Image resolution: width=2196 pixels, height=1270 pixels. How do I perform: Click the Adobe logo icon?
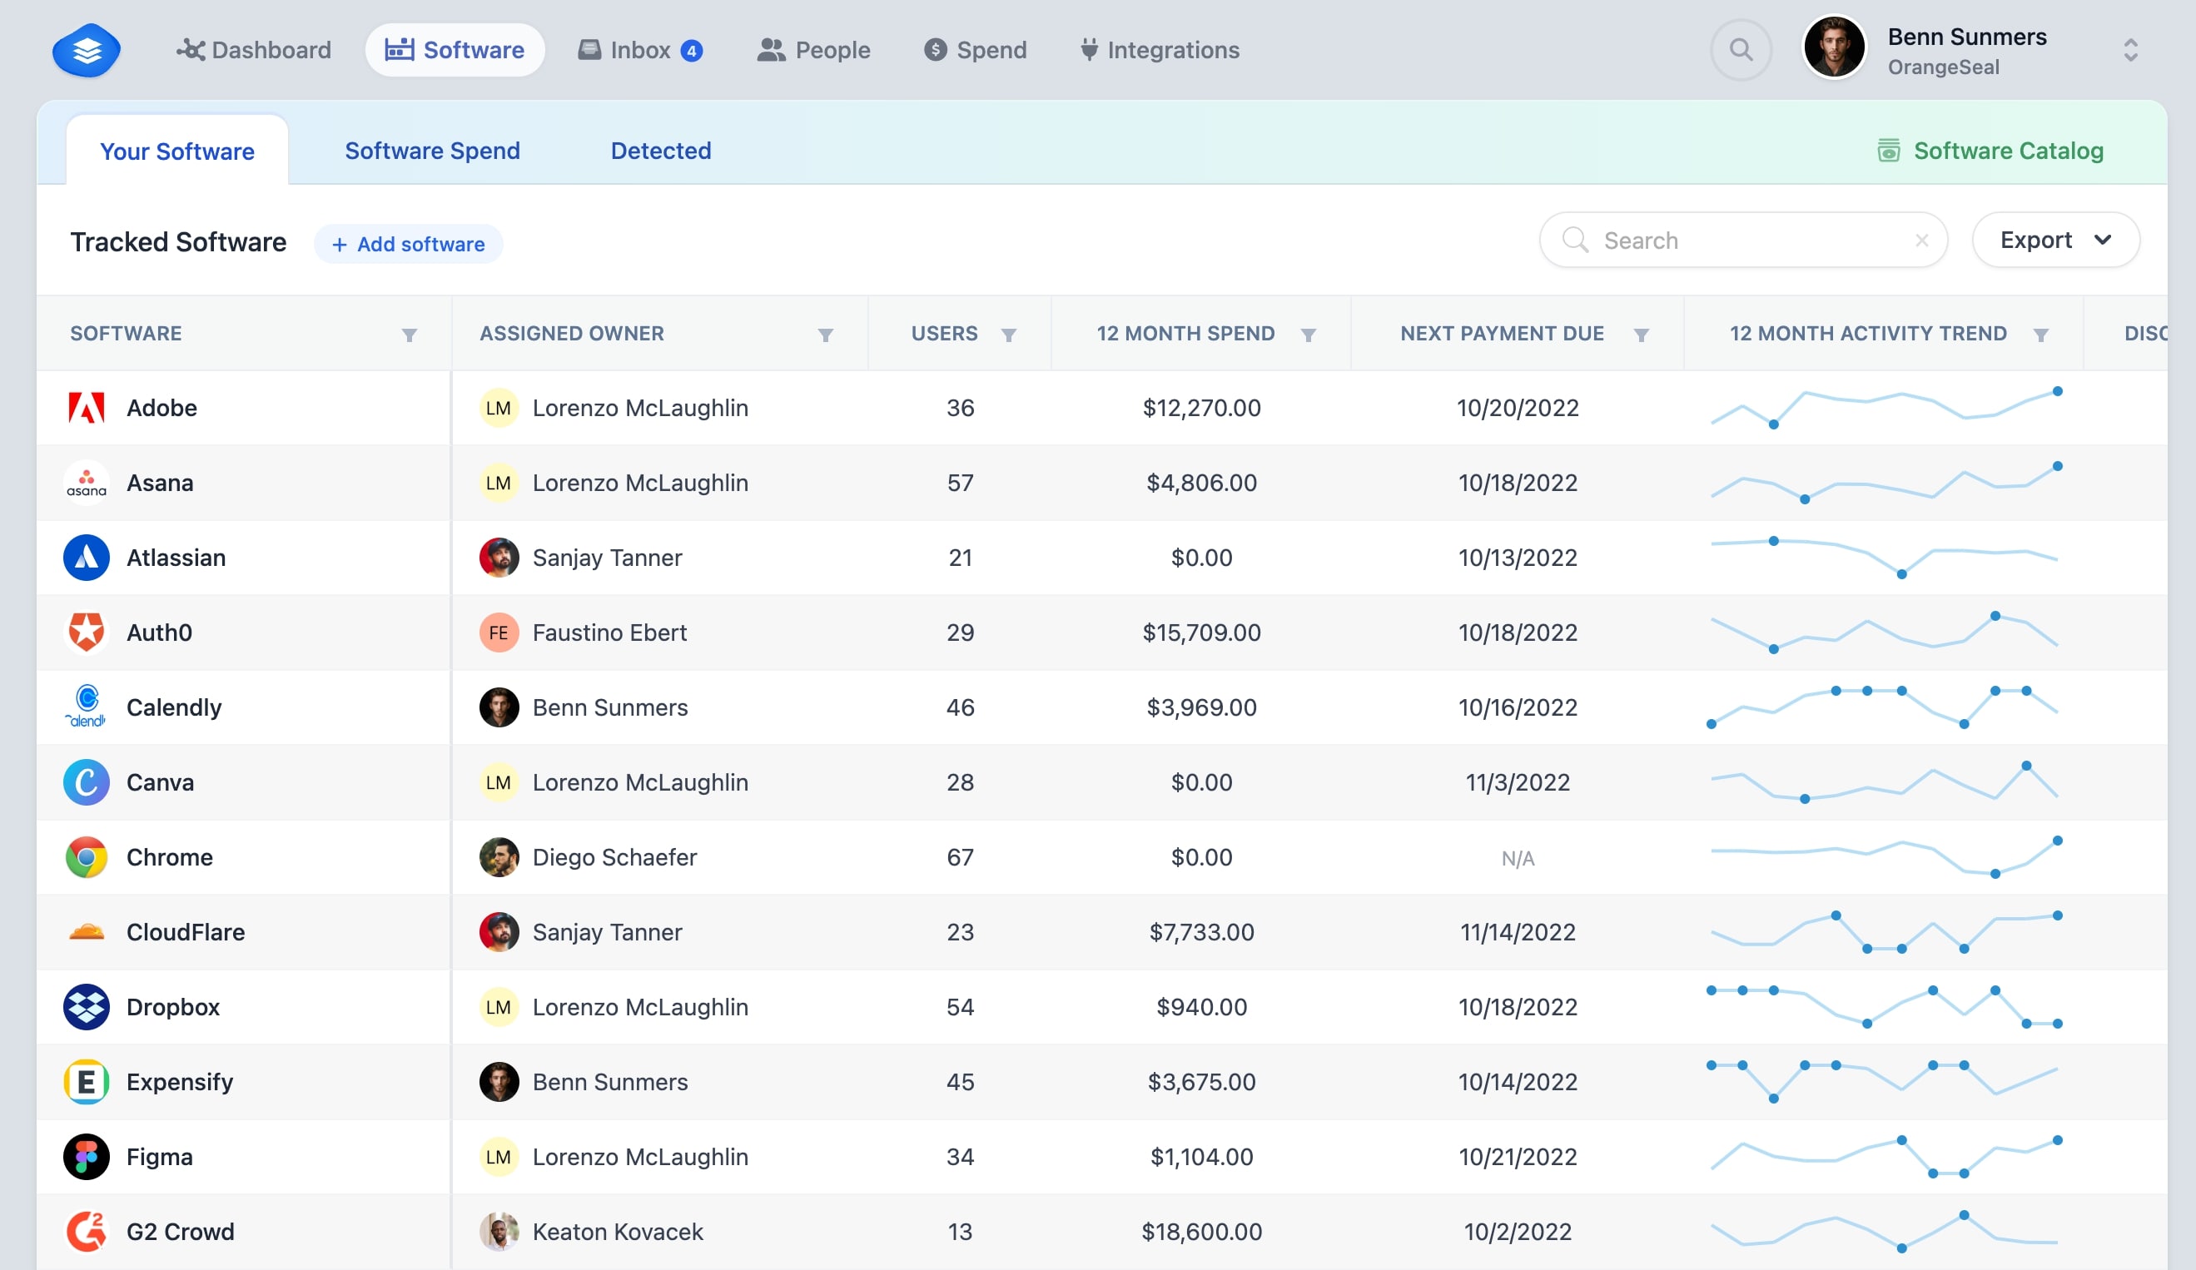(x=87, y=408)
